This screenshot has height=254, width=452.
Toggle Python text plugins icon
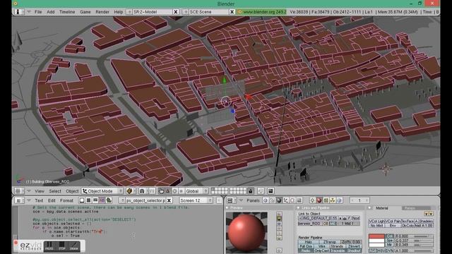(x=109, y=200)
